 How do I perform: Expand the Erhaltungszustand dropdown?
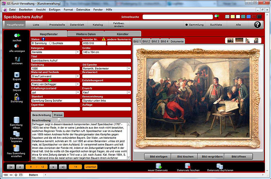click(78, 92)
